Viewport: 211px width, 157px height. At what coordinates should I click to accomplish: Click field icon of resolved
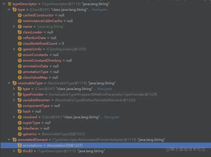click(20, 117)
